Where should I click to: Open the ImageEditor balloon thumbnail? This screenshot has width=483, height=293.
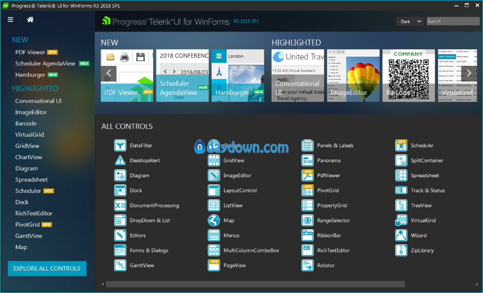(353, 76)
